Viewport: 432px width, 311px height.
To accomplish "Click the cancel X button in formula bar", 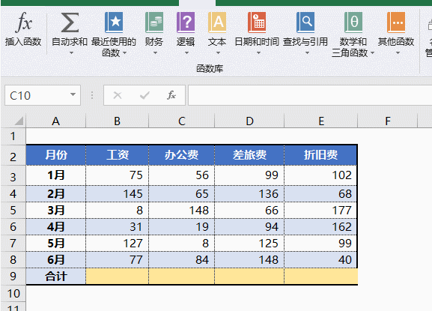I will pos(118,95).
